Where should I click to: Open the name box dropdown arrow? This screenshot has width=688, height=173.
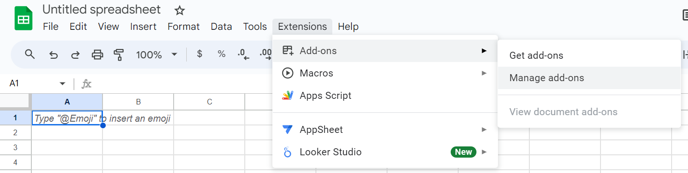pos(62,84)
